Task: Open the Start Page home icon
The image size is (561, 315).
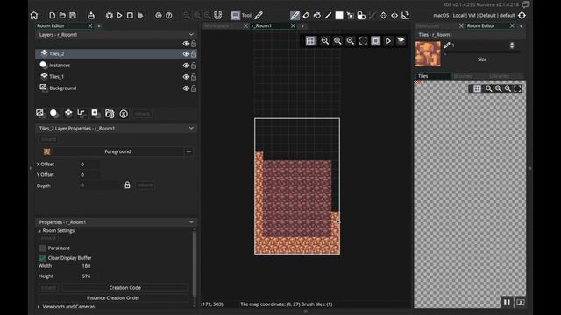Action: pos(34,16)
